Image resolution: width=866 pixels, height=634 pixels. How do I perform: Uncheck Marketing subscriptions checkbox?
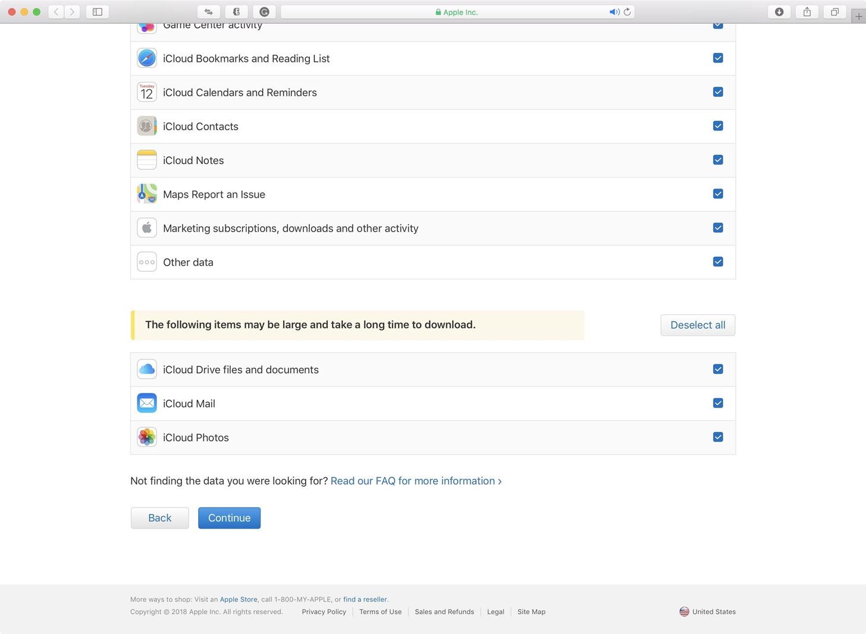718,228
